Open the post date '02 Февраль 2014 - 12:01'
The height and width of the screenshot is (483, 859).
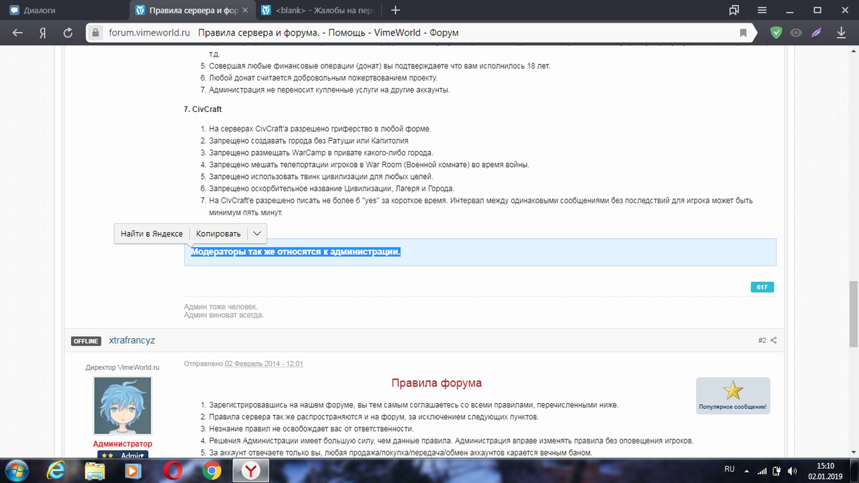[264, 364]
